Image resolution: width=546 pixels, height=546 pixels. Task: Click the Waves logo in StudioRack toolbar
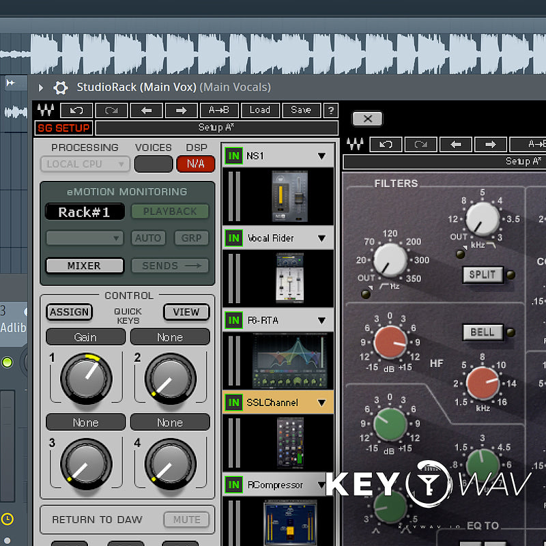pyautogui.click(x=46, y=110)
